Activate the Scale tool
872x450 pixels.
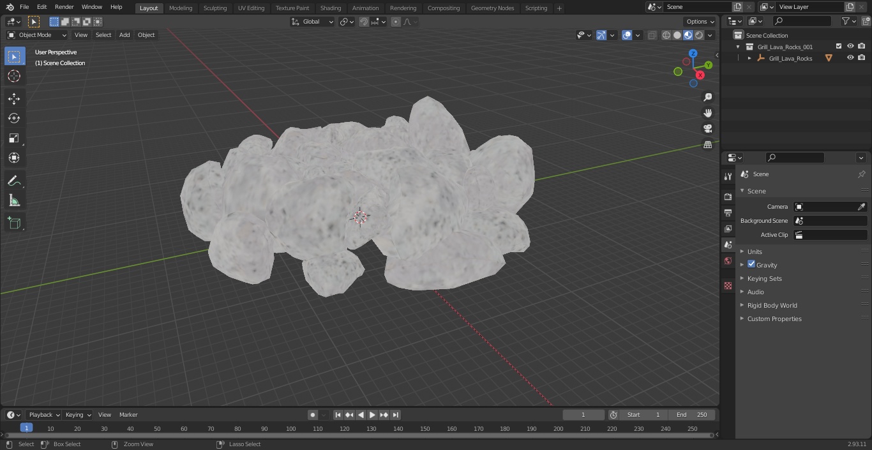click(x=14, y=138)
